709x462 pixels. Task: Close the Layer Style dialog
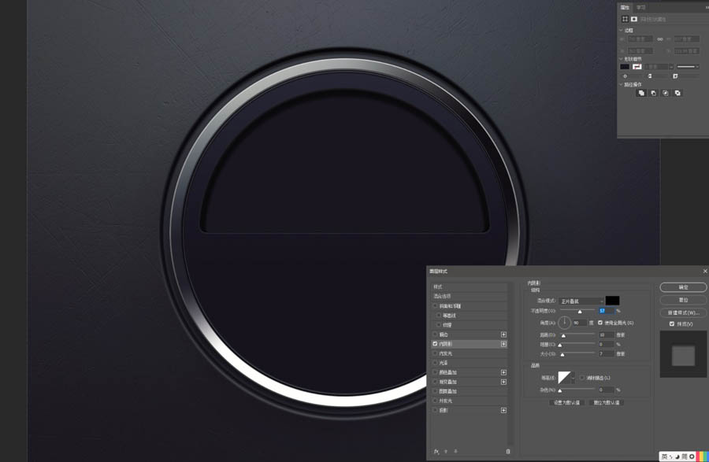[705, 271]
